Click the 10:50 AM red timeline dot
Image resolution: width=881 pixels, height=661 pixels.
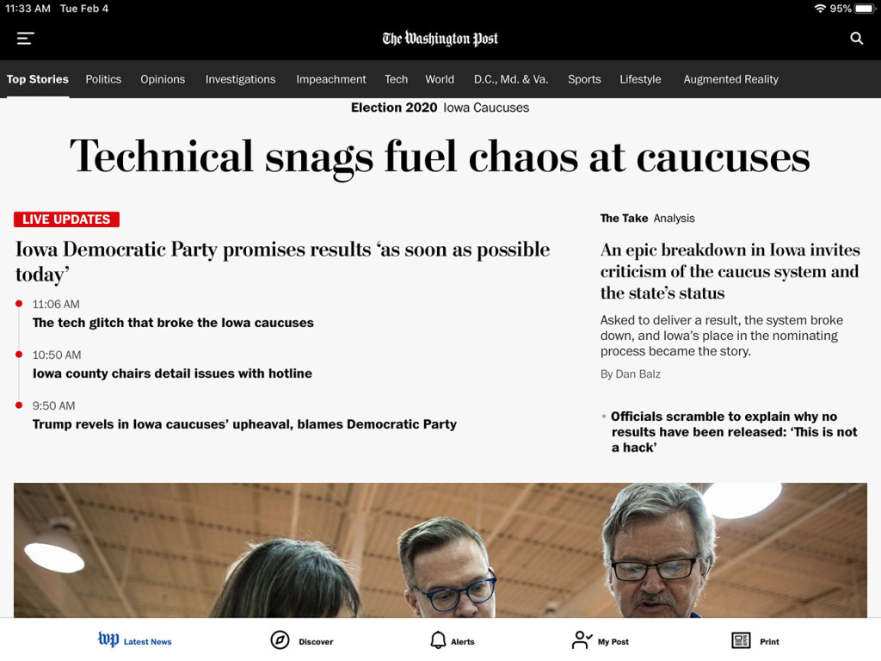click(x=19, y=354)
